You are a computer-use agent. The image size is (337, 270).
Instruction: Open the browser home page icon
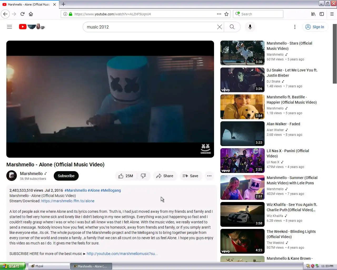pyautogui.click(x=31, y=14)
